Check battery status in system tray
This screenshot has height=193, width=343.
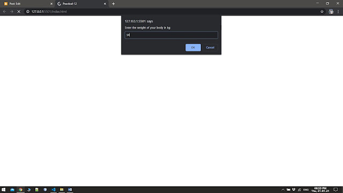coord(288,190)
